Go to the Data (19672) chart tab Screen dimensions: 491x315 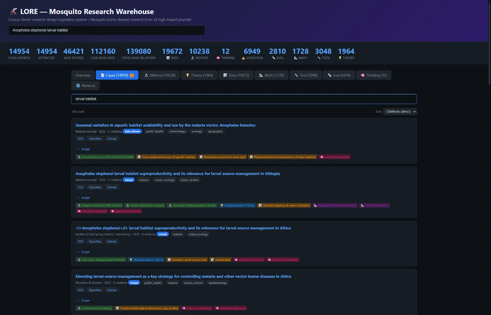pyautogui.click(x=236, y=75)
